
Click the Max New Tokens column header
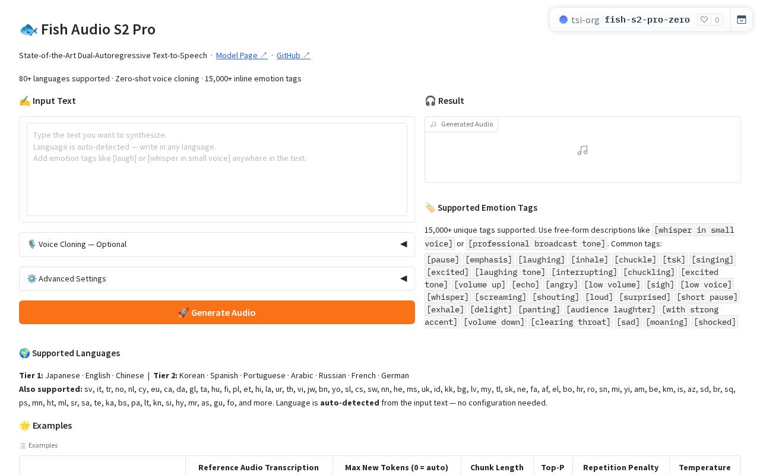[x=397, y=467]
